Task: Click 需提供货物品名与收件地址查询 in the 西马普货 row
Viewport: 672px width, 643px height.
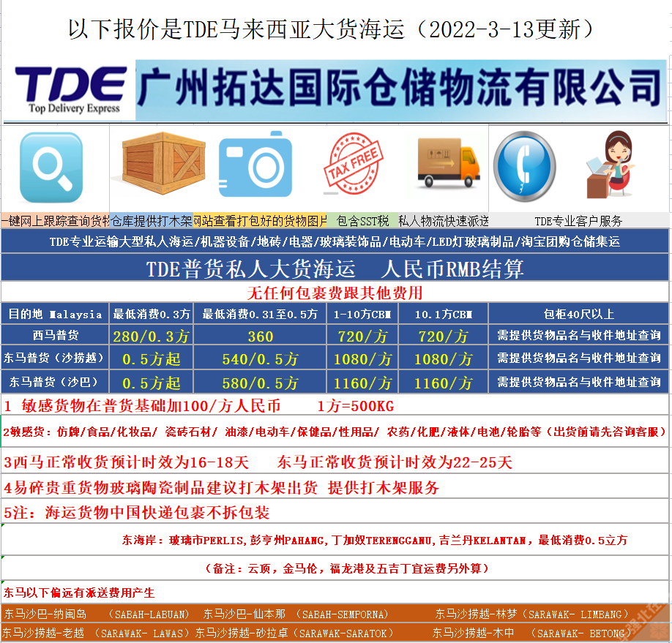Action: [578, 336]
